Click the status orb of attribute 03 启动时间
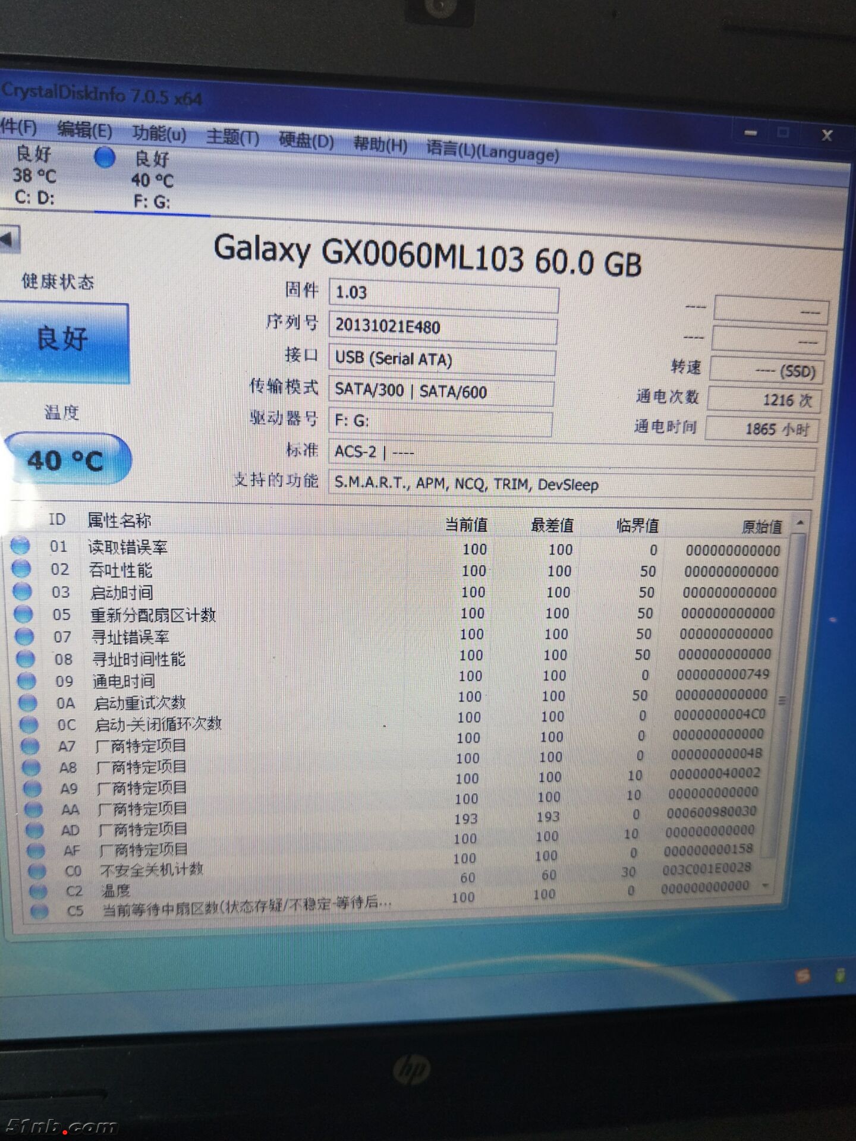Image resolution: width=856 pixels, height=1141 pixels. [x=23, y=591]
